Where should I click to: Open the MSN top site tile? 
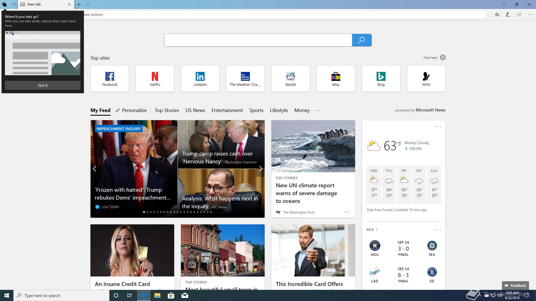[x=426, y=79]
